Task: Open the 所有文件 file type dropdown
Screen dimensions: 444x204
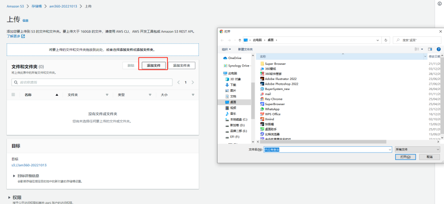Action: click(x=417, y=149)
